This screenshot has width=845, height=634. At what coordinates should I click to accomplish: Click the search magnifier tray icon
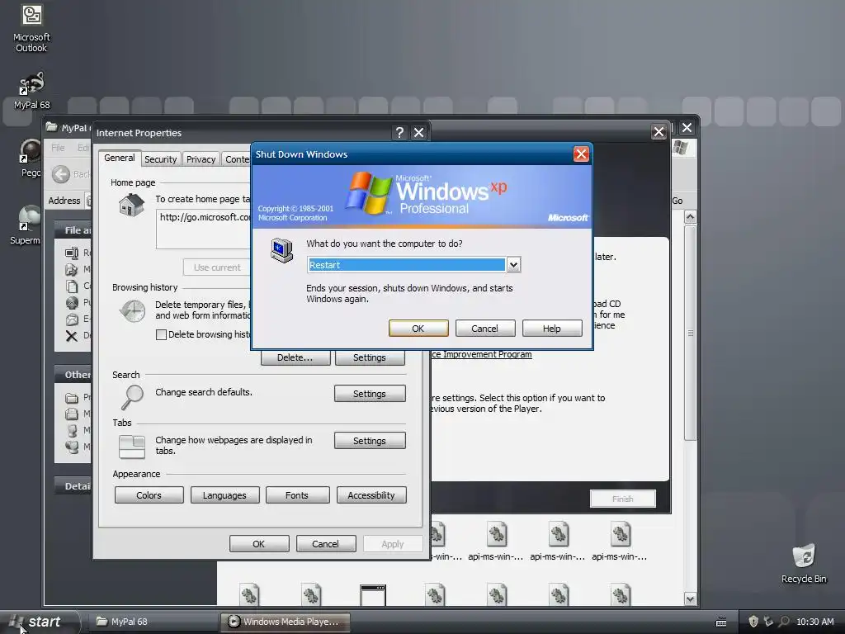pyautogui.click(x=784, y=622)
